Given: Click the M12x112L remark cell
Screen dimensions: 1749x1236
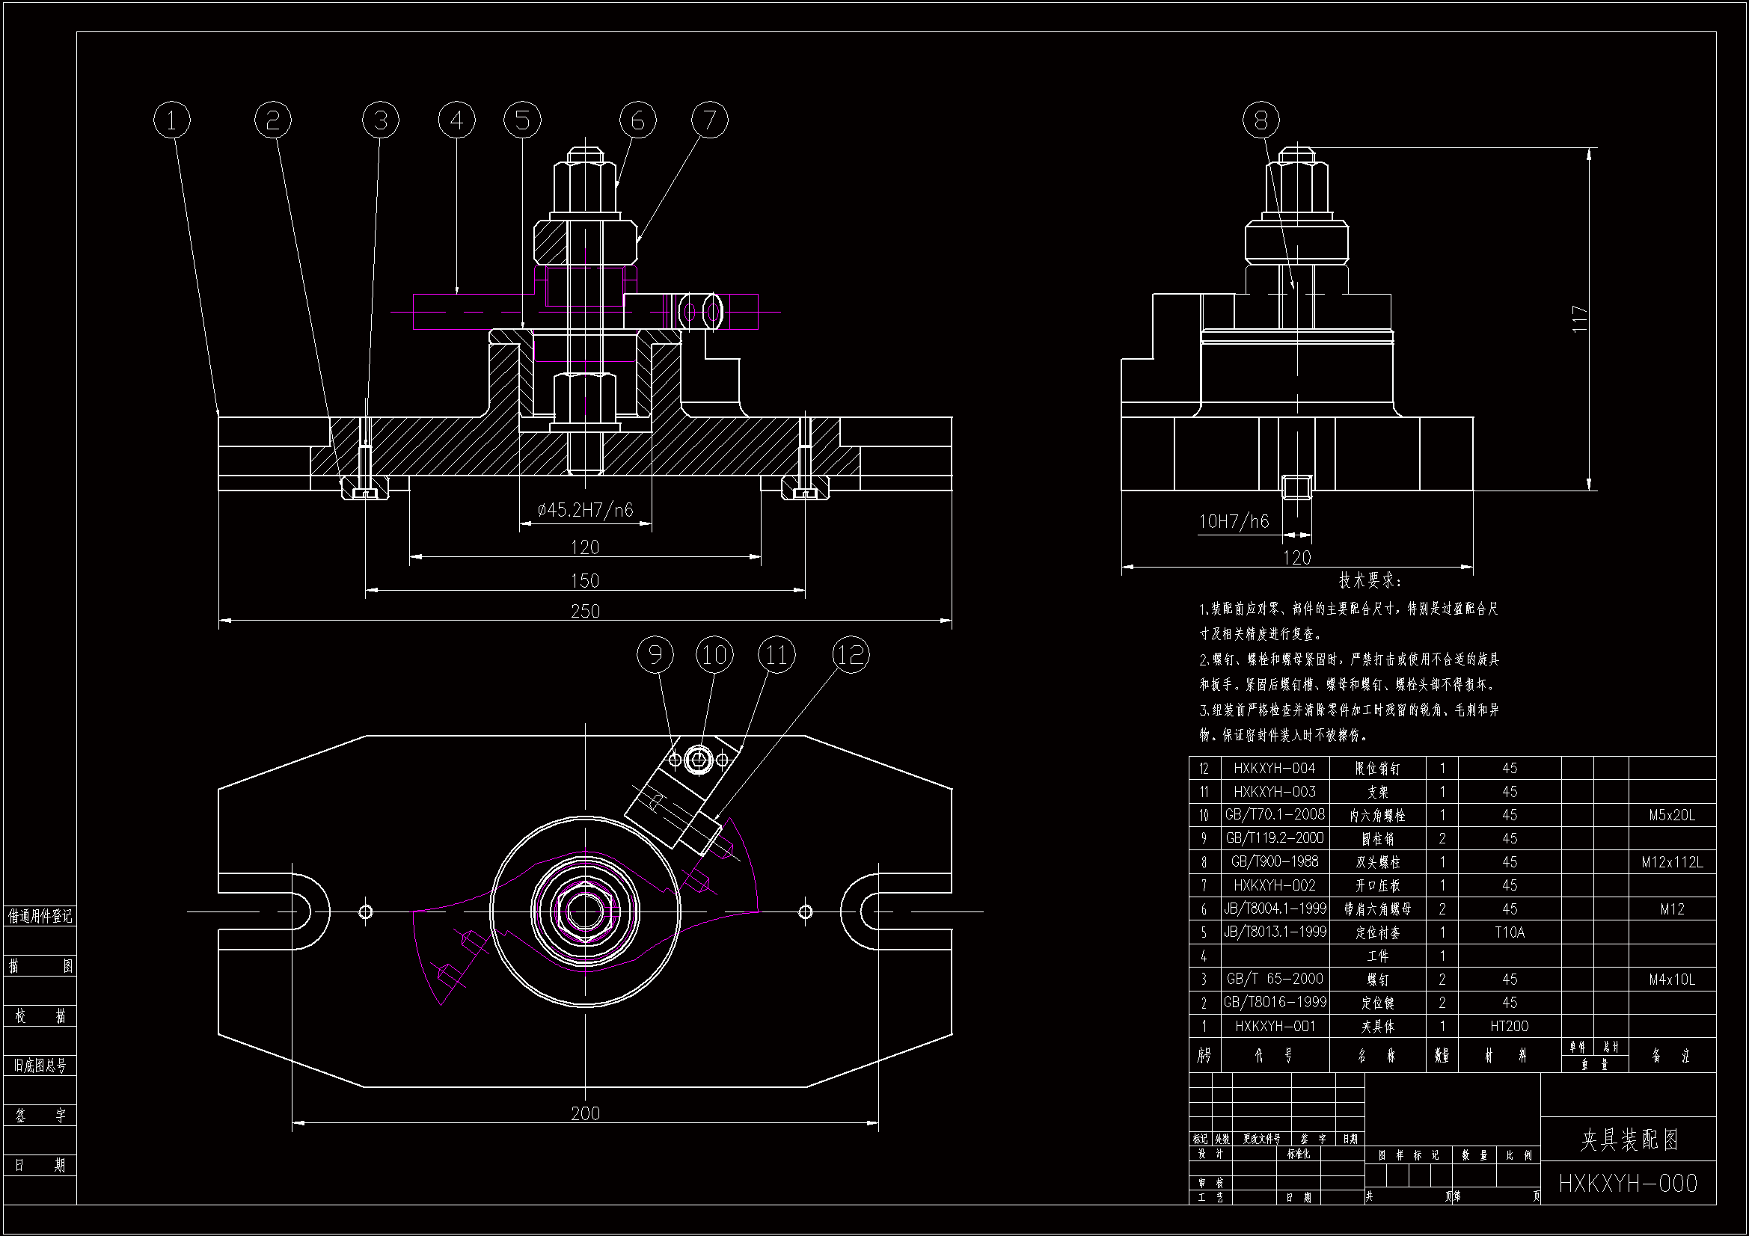Looking at the screenshot, I should click(x=1671, y=862).
